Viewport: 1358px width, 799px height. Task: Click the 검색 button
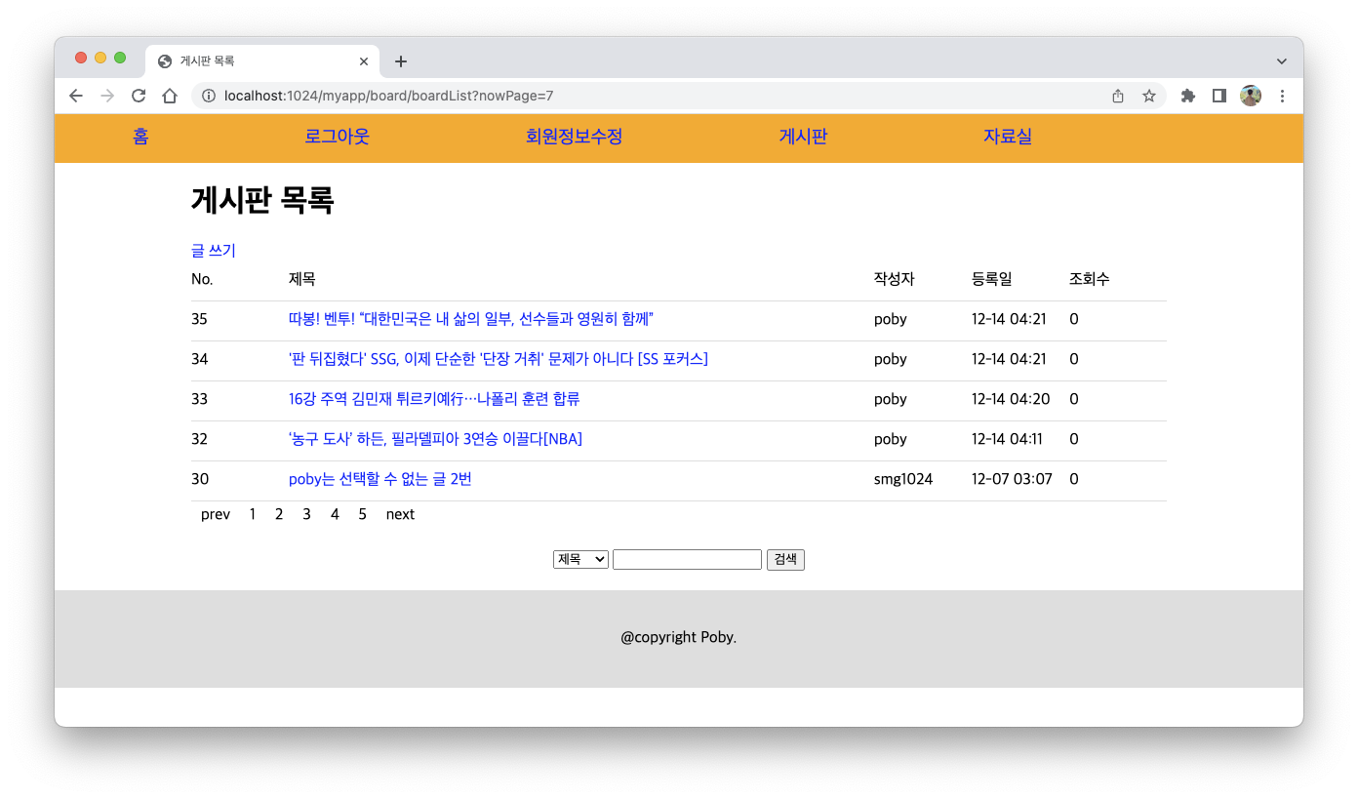pos(785,559)
